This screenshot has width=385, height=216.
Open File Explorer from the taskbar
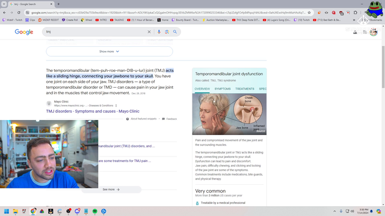coord(15,211)
